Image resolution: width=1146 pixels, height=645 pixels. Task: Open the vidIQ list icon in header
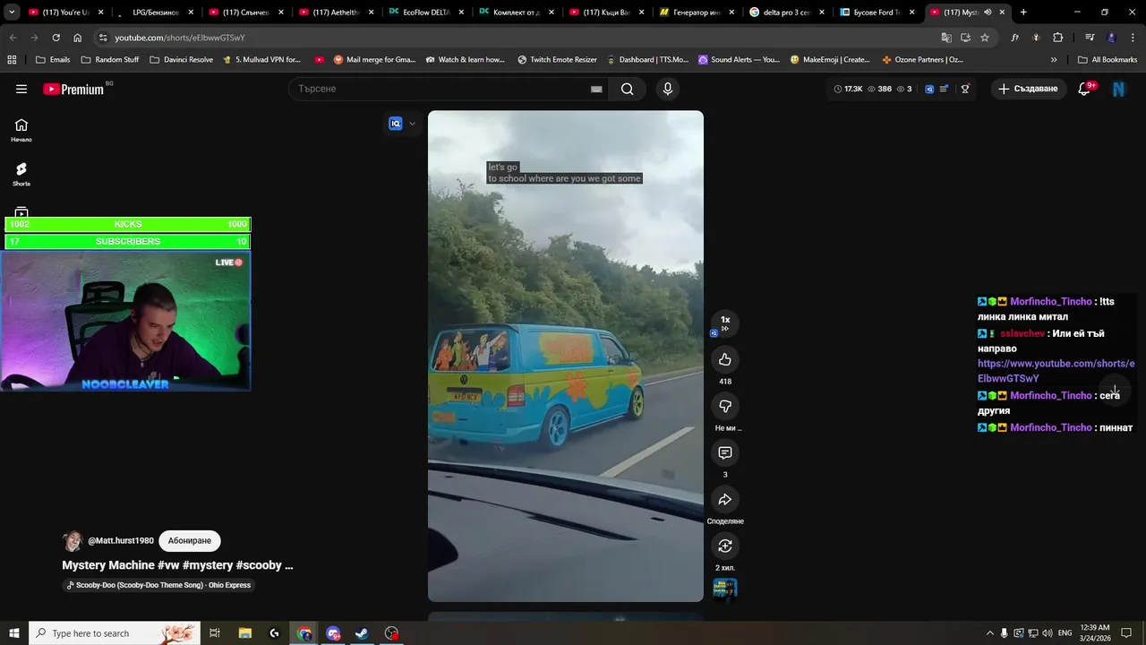point(944,89)
